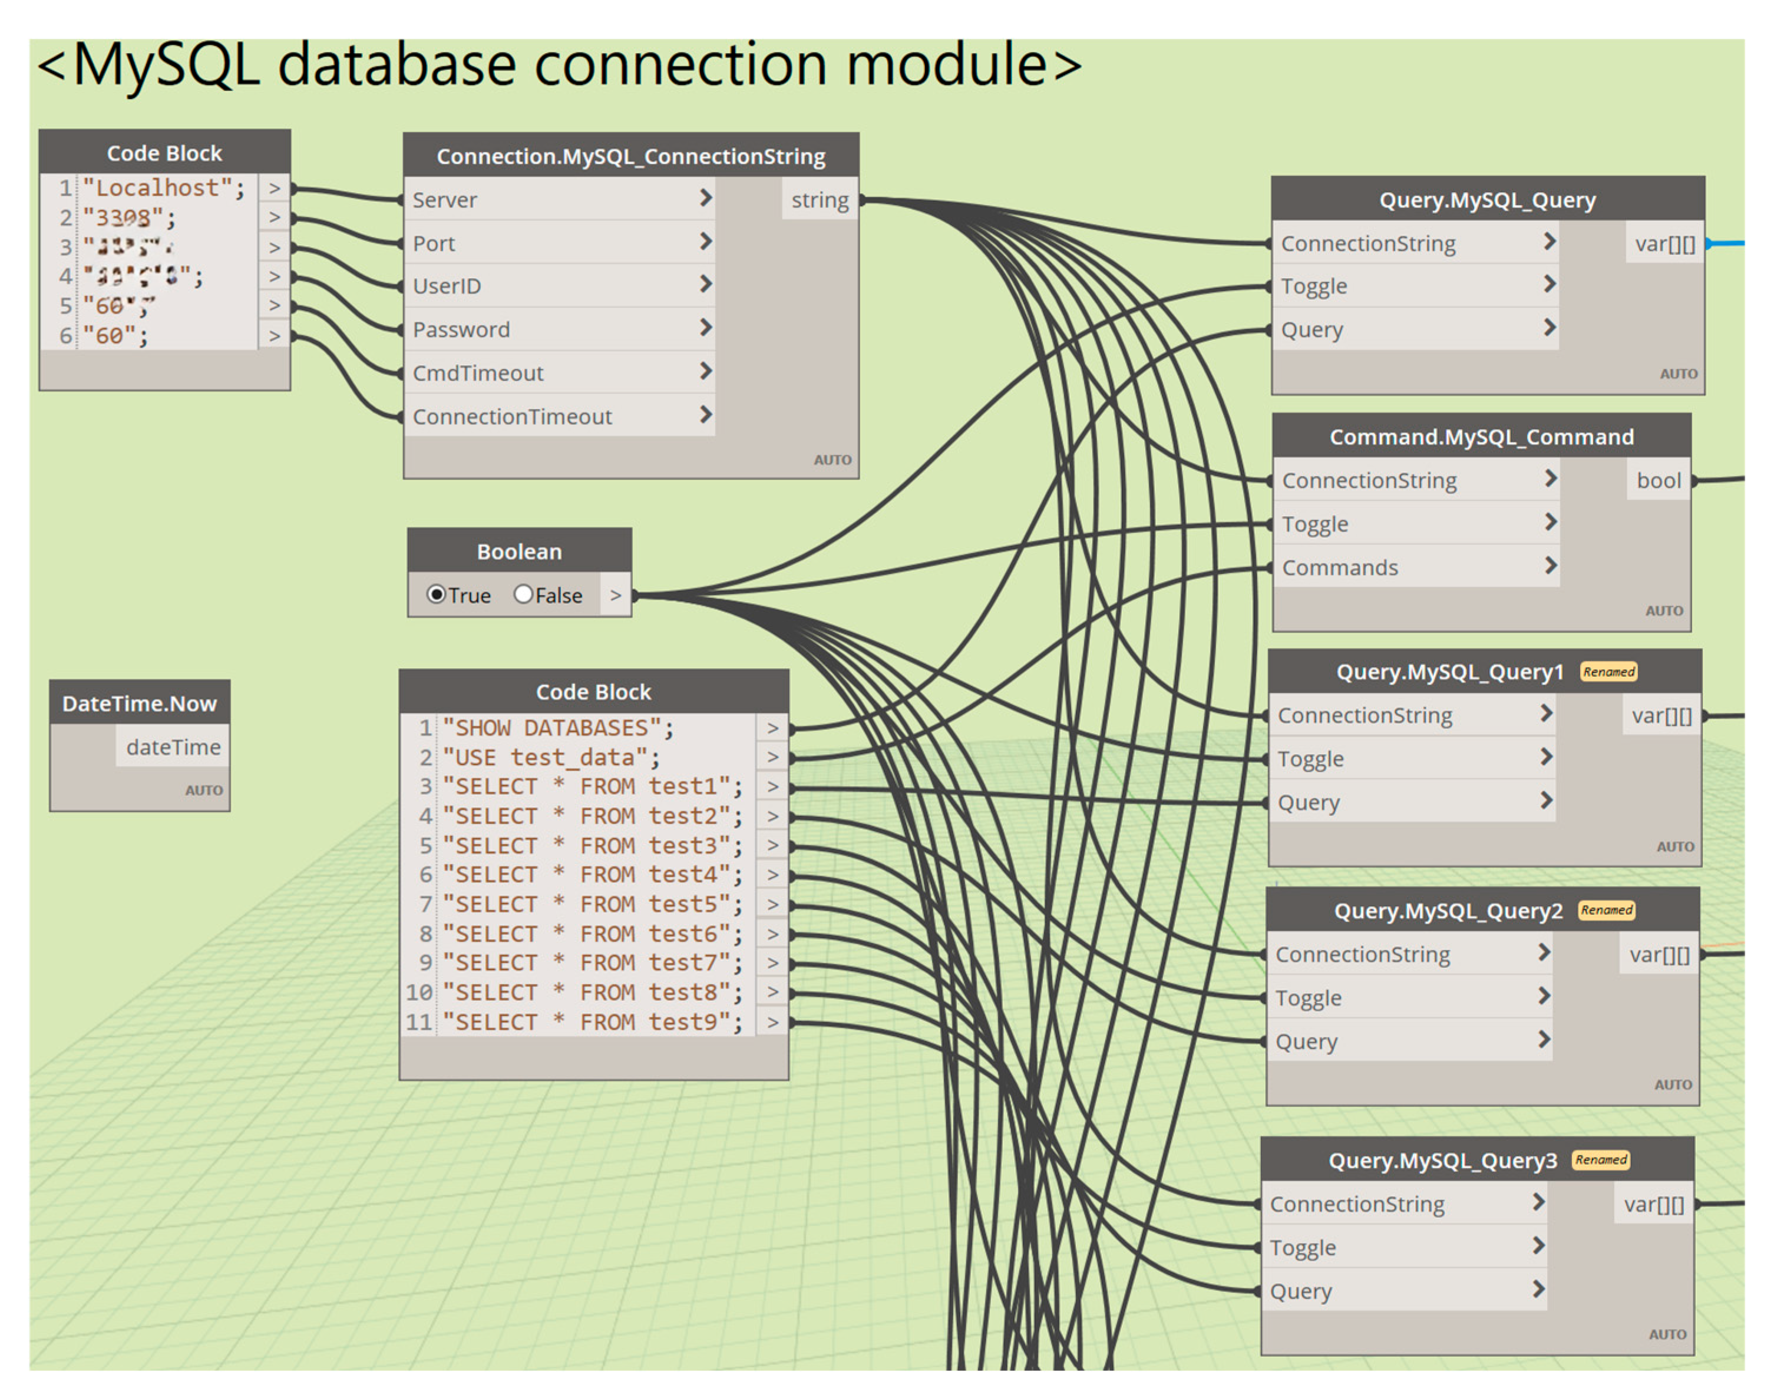The height and width of the screenshot is (1398, 1774).
Task: Click output port for "SELECT * FROM test9"
Action: (x=772, y=1022)
